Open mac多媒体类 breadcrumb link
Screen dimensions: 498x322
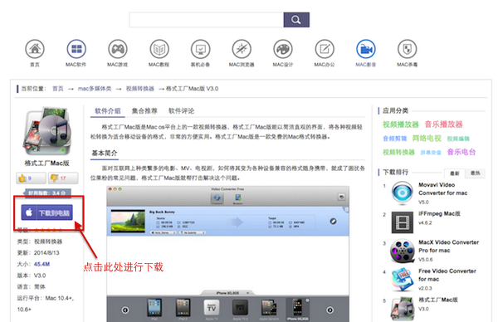[95, 89]
